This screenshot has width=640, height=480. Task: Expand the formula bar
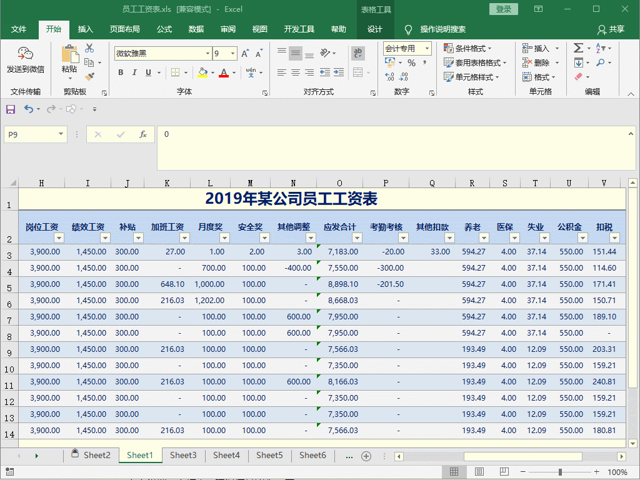click(631, 134)
